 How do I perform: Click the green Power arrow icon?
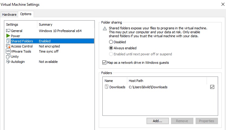click(x=8, y=36)
